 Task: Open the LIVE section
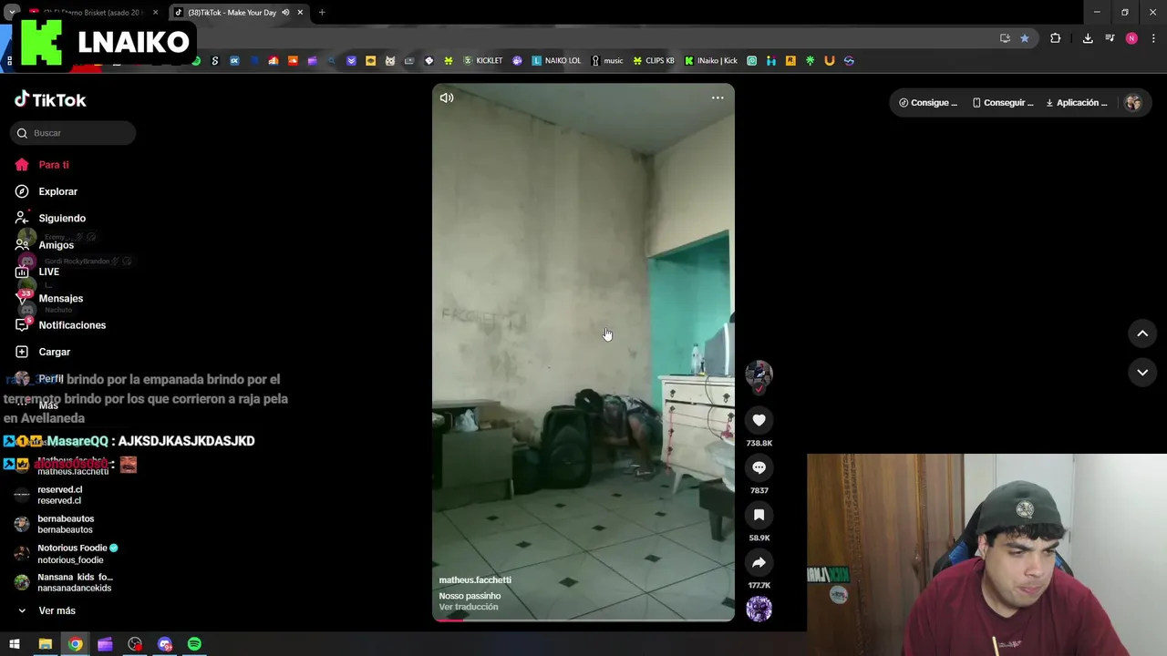(x=37, y=272)
